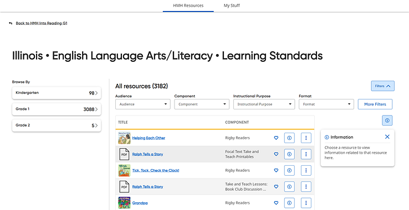Screen dimensions: 409x210
Task: Click More Filters button
Action: point(375,104)
